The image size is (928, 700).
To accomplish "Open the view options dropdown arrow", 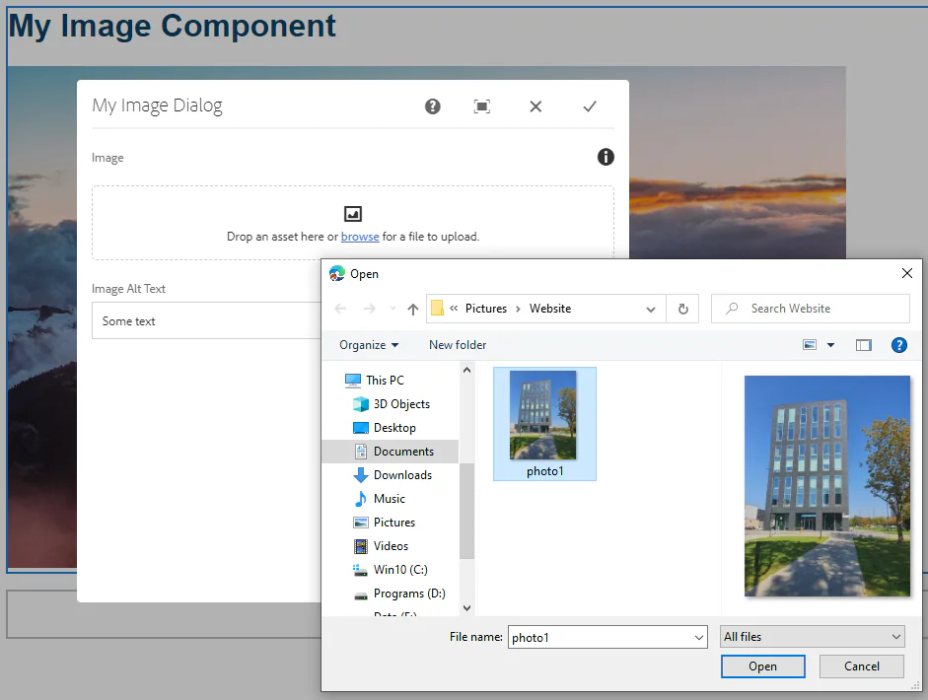I will (831, 345).
